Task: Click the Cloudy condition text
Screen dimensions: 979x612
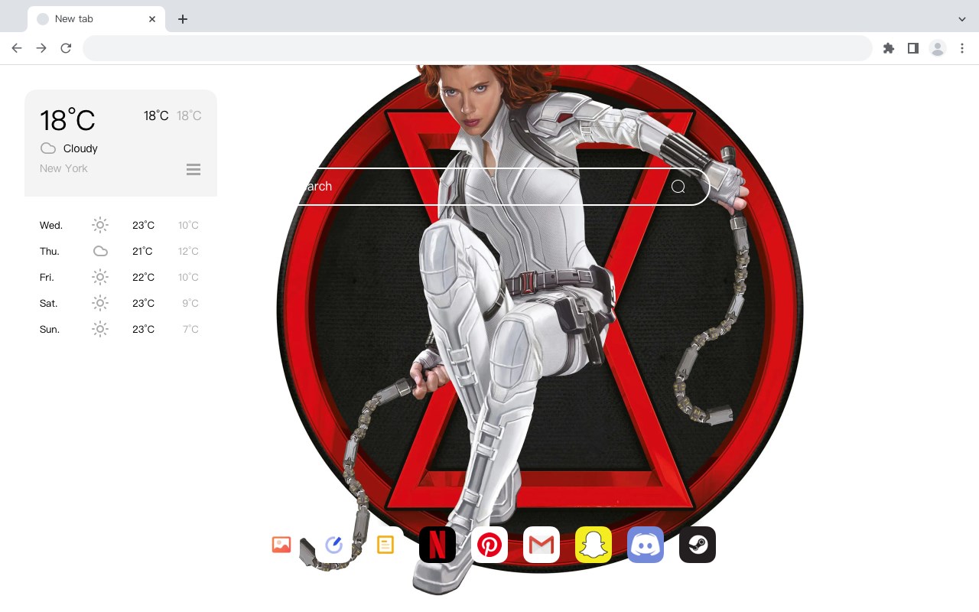Action: pyautogui.click(x=80, y=148)
